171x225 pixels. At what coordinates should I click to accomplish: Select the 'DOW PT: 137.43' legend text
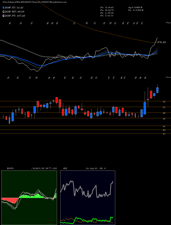15,16
